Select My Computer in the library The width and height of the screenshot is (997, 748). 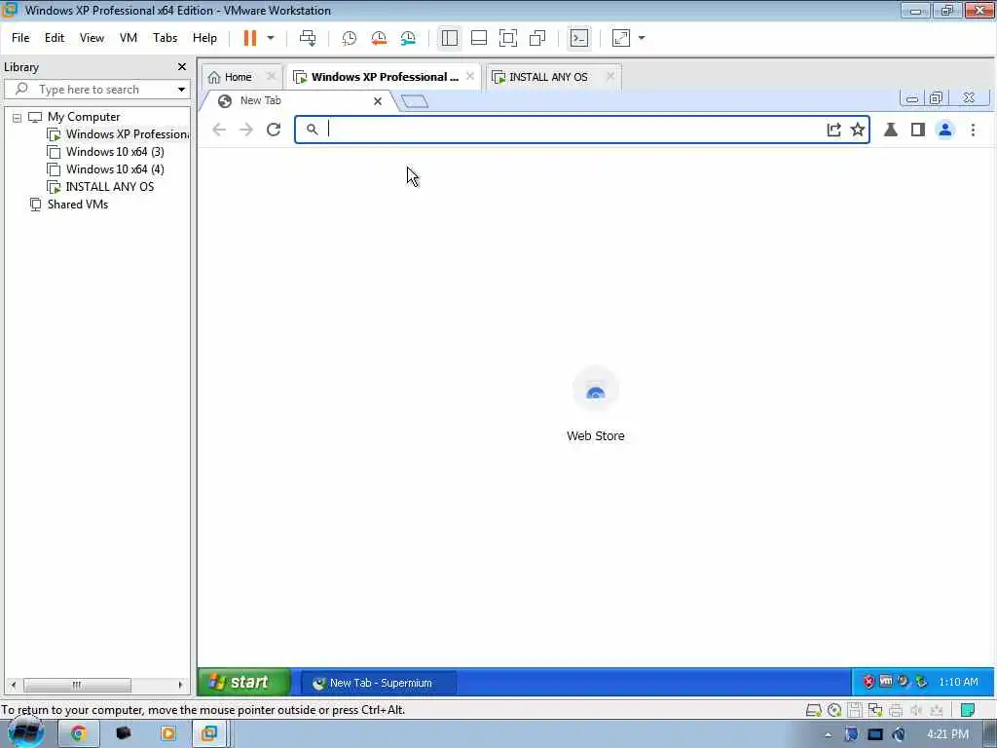pos(84,117)
